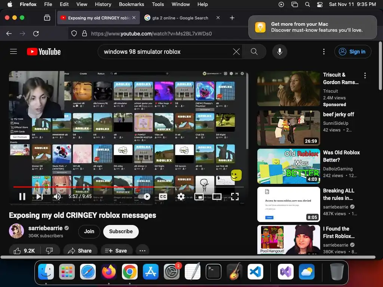Open more actions ellipsis below video
This screenshot has height=287, width=383.
pyautogui.click(x=143, y=251)
